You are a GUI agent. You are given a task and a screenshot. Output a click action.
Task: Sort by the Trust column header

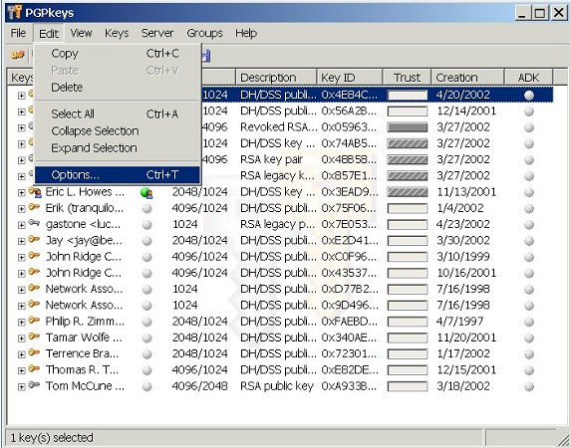[x=407, y=77]
